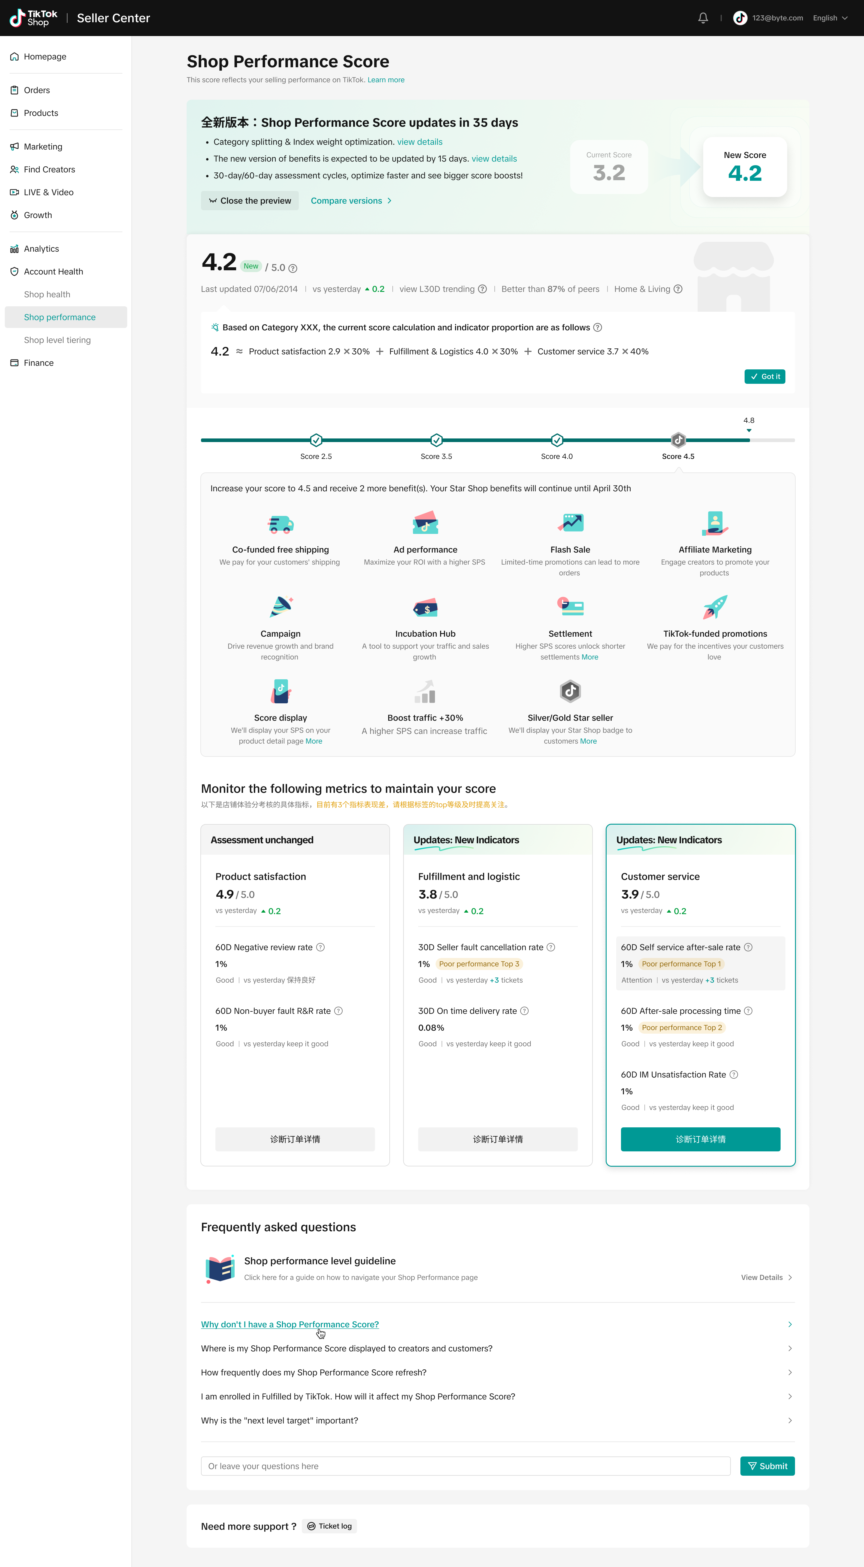Click help icon beside Home & Living
Screen dimensions: 864x1567
(x=678, y=289)
